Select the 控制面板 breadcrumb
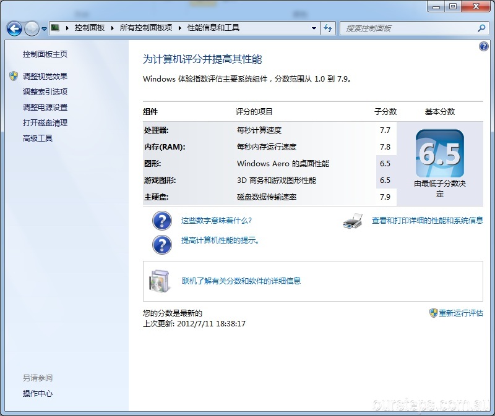The image size is (495, 416). pyautogui.click(x=90, y=28)
